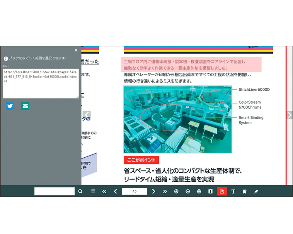Image resolution: width=293 pixels, height=234 pixels.
Task: Open the text view tool
Action: (x=233, y=192)
